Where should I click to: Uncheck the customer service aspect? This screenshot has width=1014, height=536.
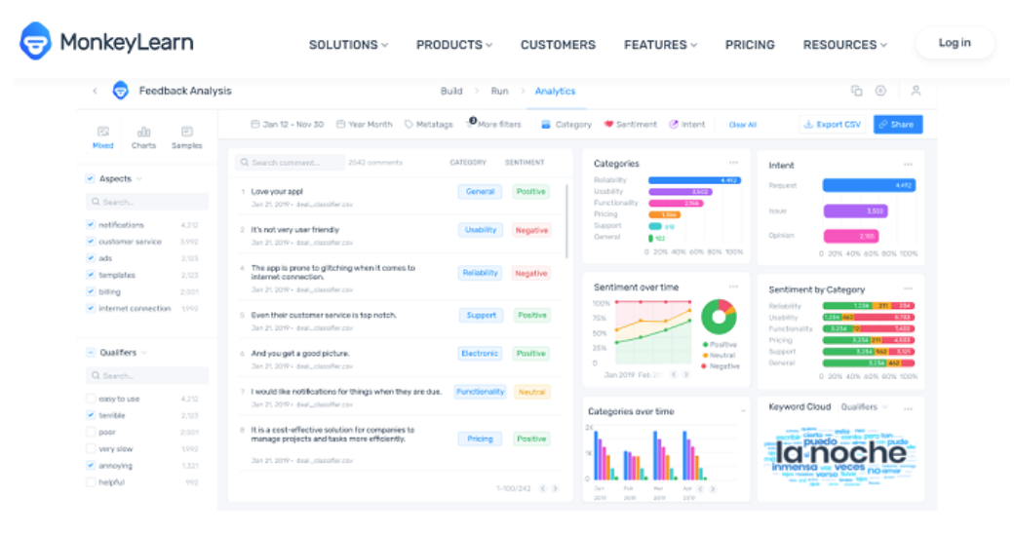click(x=90, y=241)
